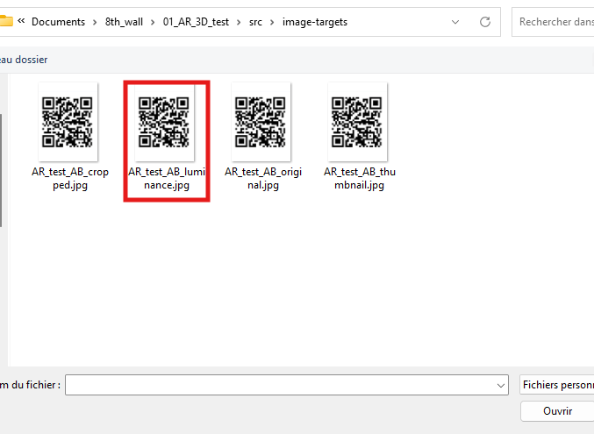Image resolution: width=594 pixels, height=434 pixels.
Task: Expand the chevron after 8th_wall breadcrumb
Action: click(153, 22)
